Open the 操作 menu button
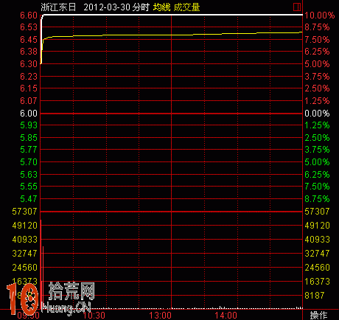This screenshot has width=339, height=320. coord(318,315)
